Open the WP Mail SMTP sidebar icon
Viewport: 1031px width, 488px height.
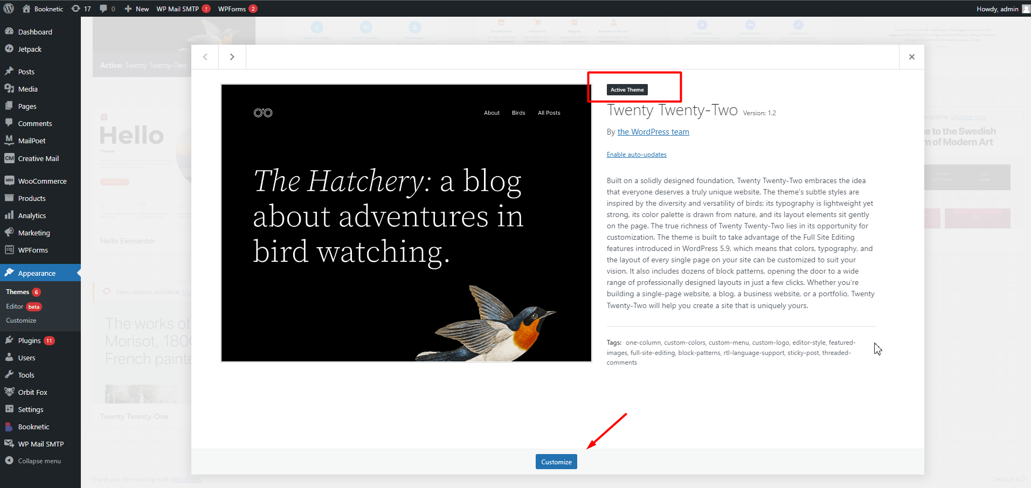pyautogui.click(x=9, y=443)
